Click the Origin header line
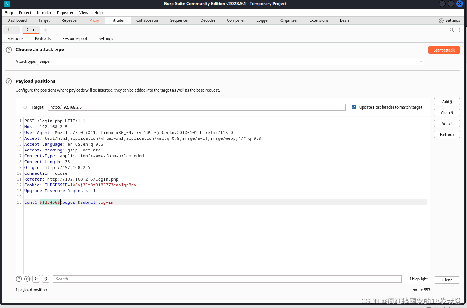467x308 pixels. (57, 167)
